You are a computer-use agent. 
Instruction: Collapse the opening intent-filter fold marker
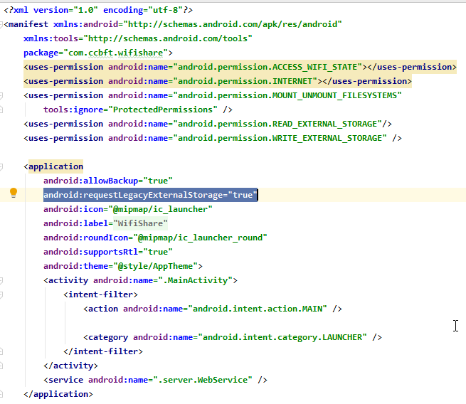(1, 294)
